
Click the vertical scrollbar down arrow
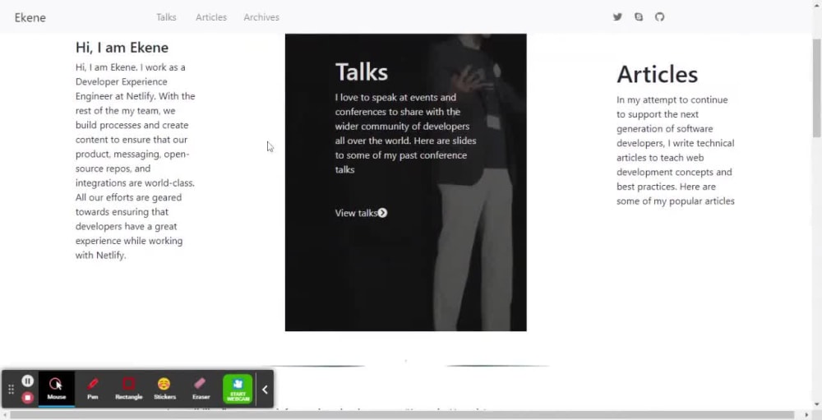817,404
